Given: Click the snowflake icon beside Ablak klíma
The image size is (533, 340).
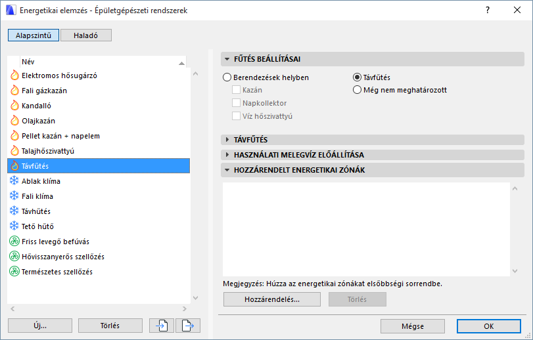Looking at the screenshot, I should coord(14,181).
